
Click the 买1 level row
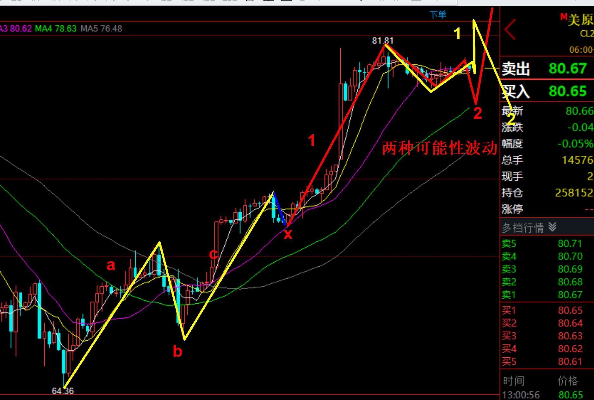pos(547,310)
